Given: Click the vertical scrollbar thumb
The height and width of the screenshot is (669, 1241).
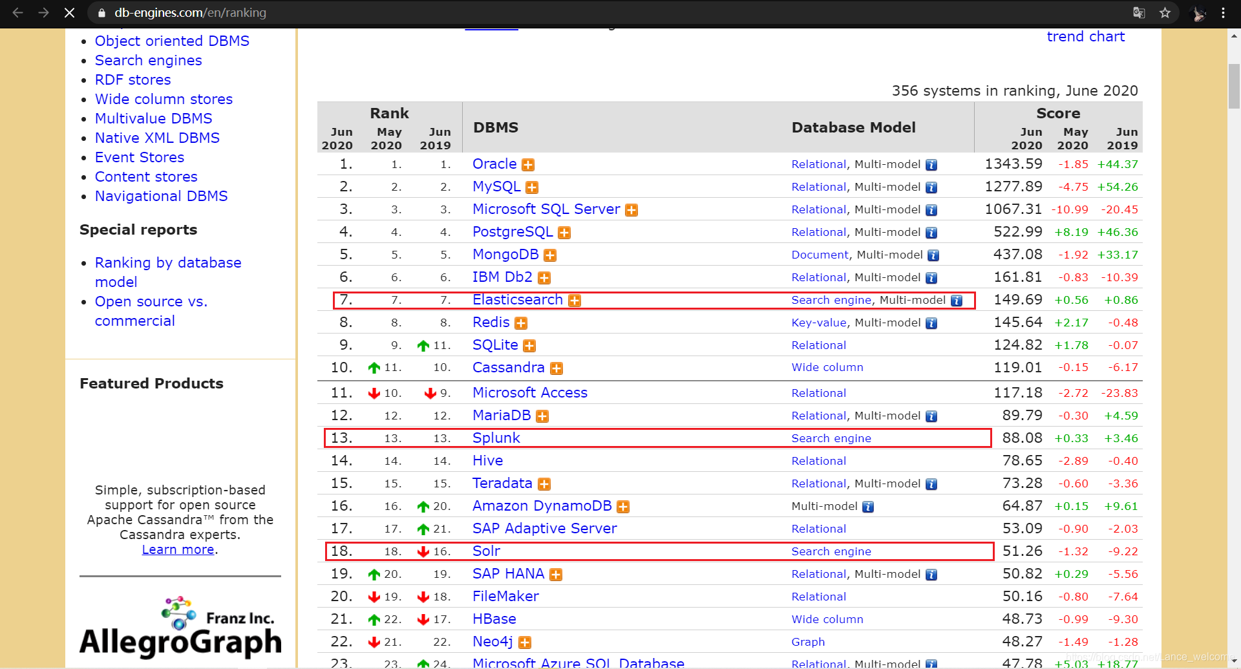Looking at the screenshot, I should click(1234, 86).
